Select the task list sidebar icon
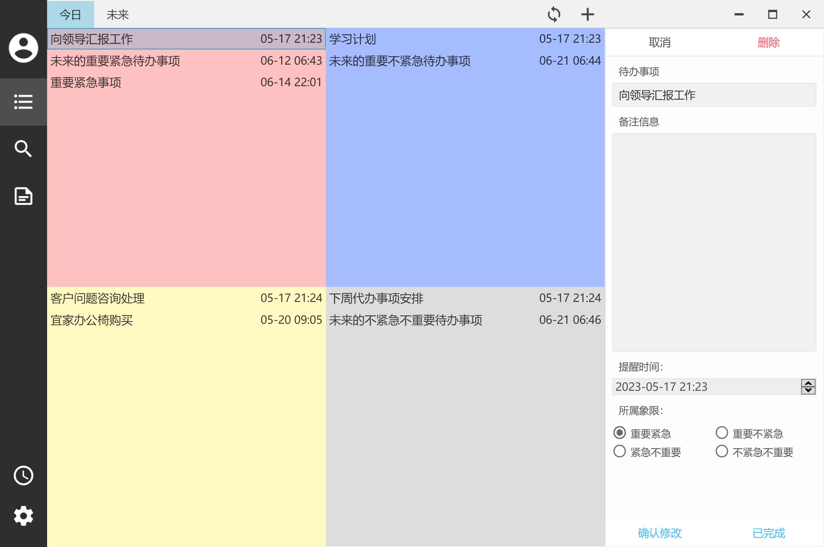Viewport: 824px width, 547px height. point(23,102)
